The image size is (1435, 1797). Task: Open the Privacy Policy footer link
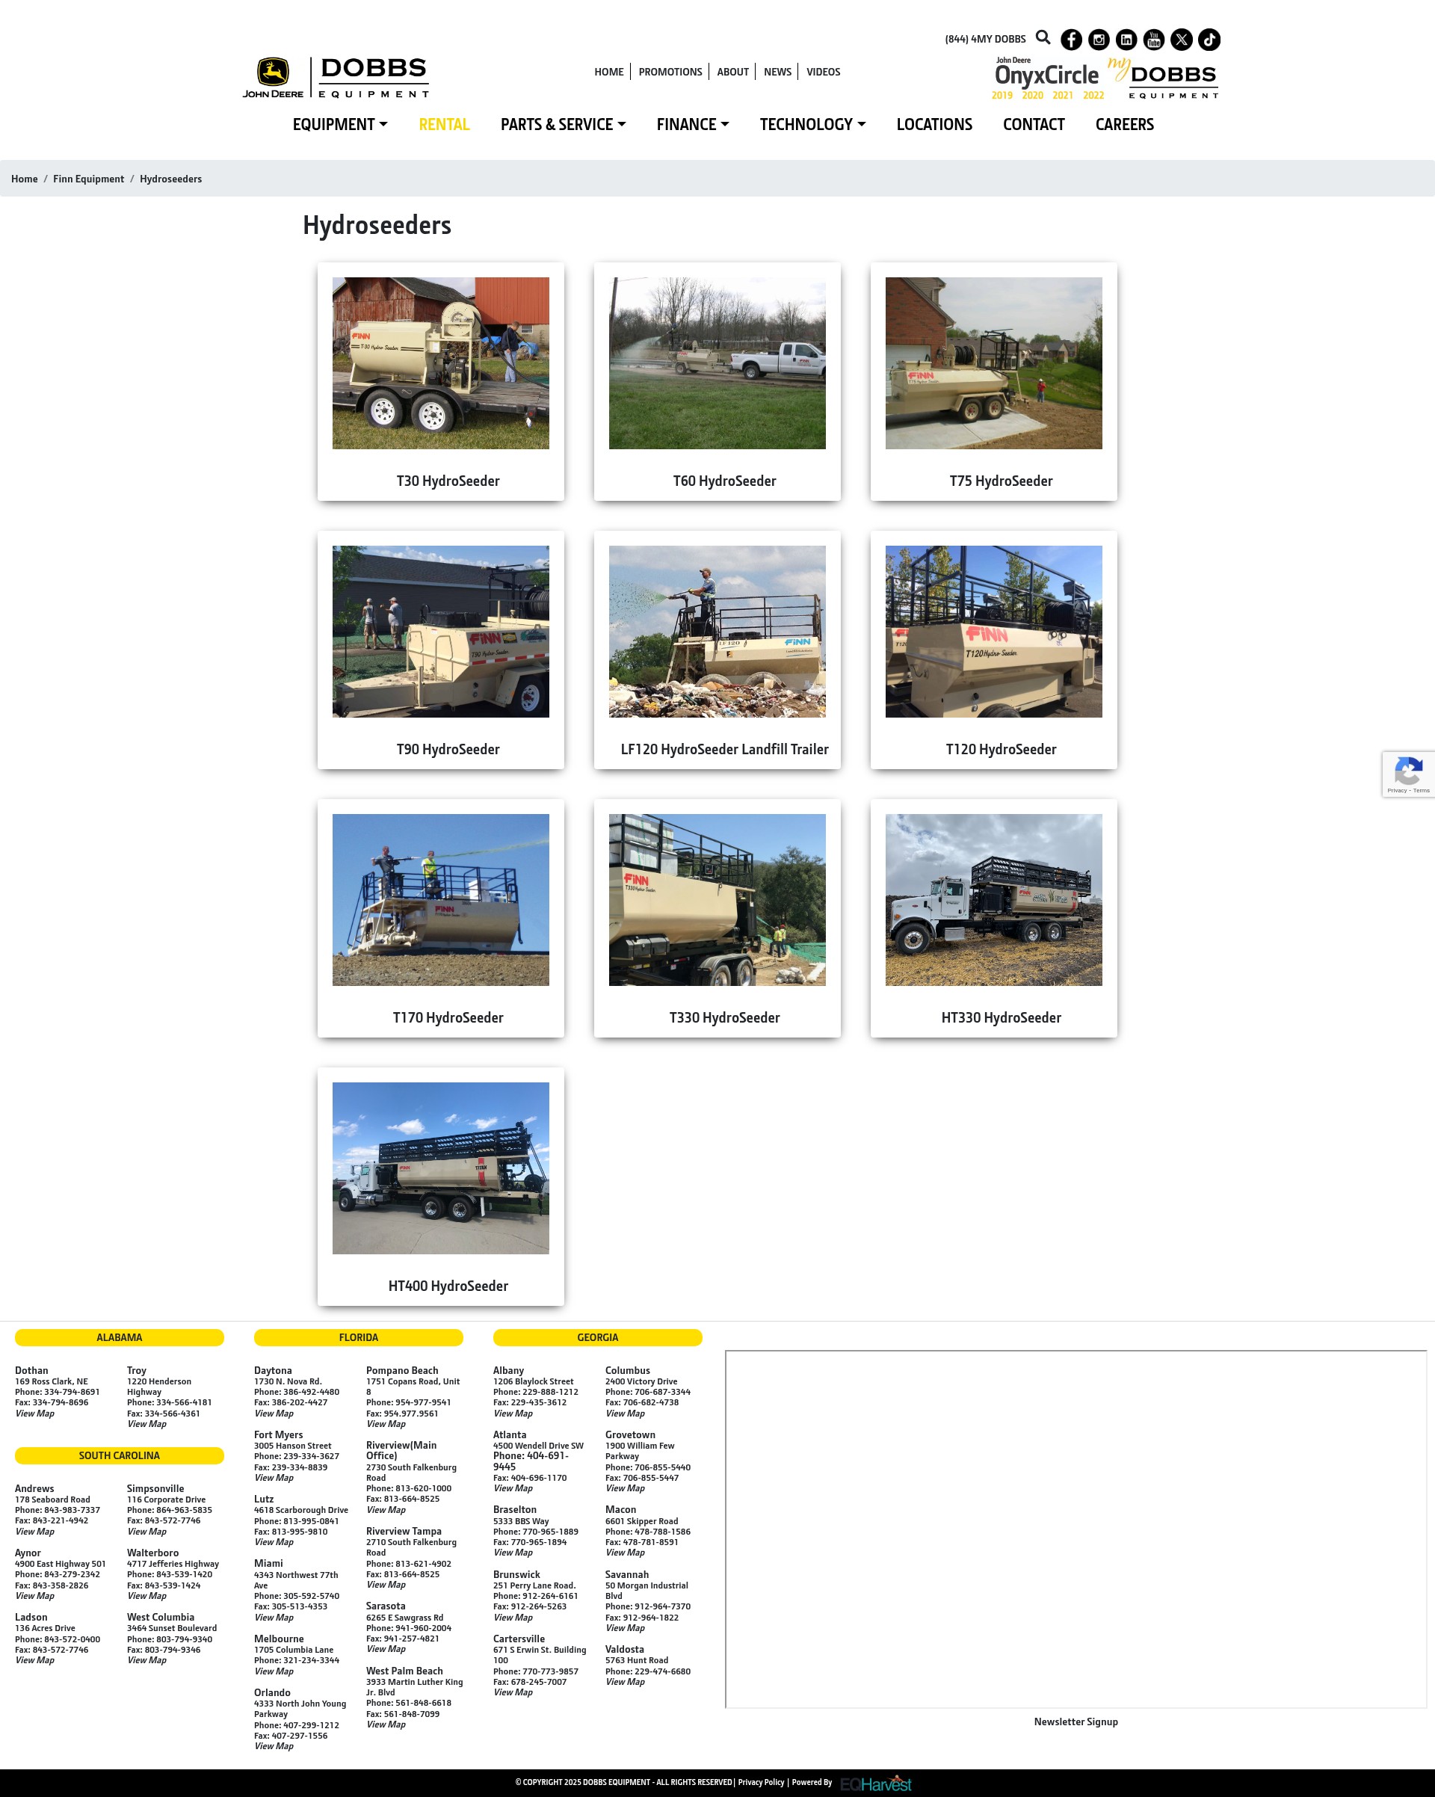click(x=761, y=1783)
